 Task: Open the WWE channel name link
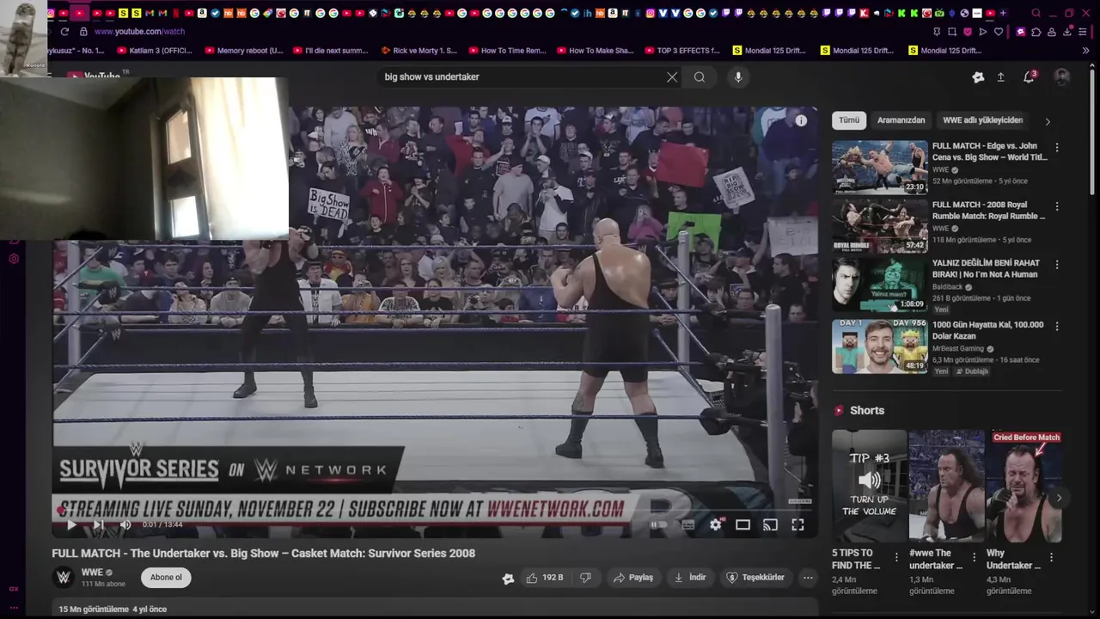(92, 573)
